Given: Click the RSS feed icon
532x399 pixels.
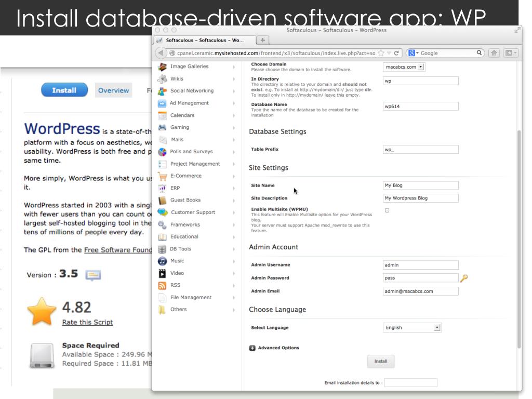Looking at the screenshot, I should pyautogui.click(x=162, y=285).
